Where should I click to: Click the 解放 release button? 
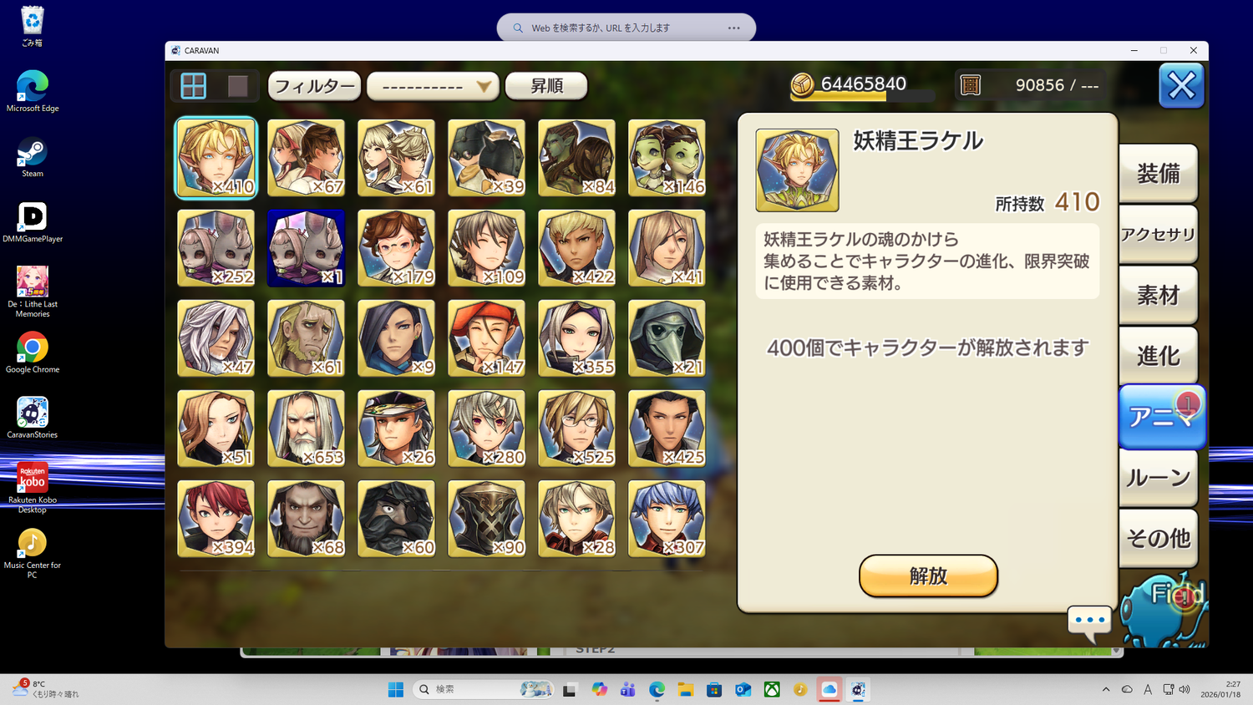point(928,576)
